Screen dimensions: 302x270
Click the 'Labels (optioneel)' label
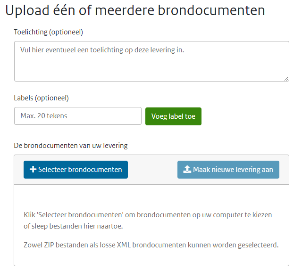point(42,98)
